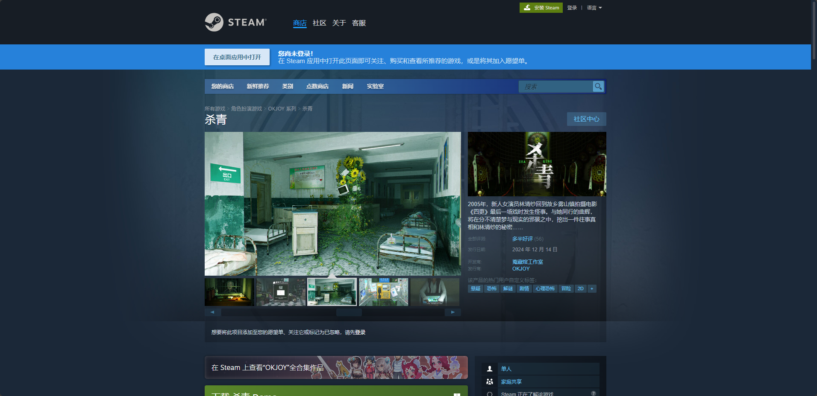The width and height of the screenshot is (817, 396).
Task: Click the single-player person icon
Action: (490, 369)
